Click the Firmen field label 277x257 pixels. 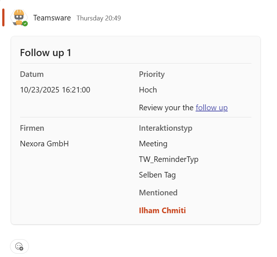[x=32, y=128]
